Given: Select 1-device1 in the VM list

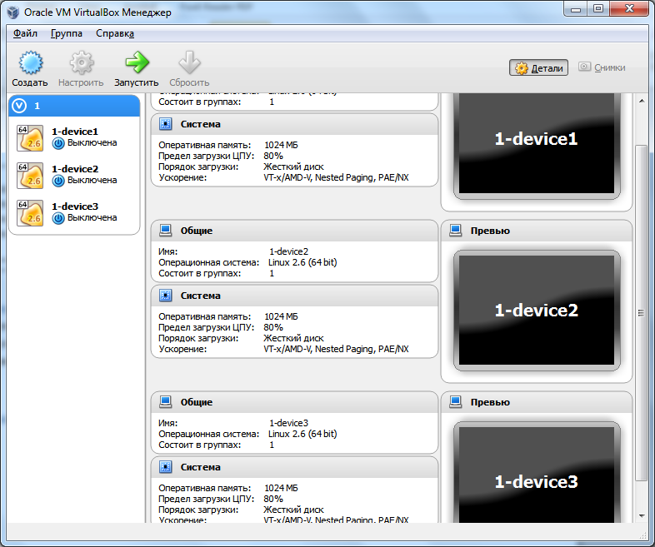Looking at the screenshot, I should (74, 137).
